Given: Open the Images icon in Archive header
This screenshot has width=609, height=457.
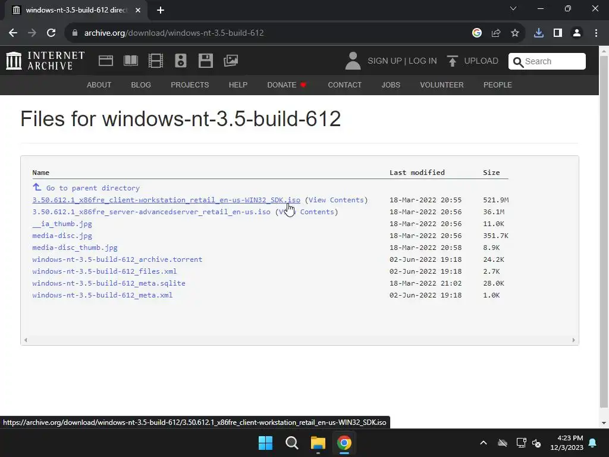Looking at the screenshot, I should 231,61.
